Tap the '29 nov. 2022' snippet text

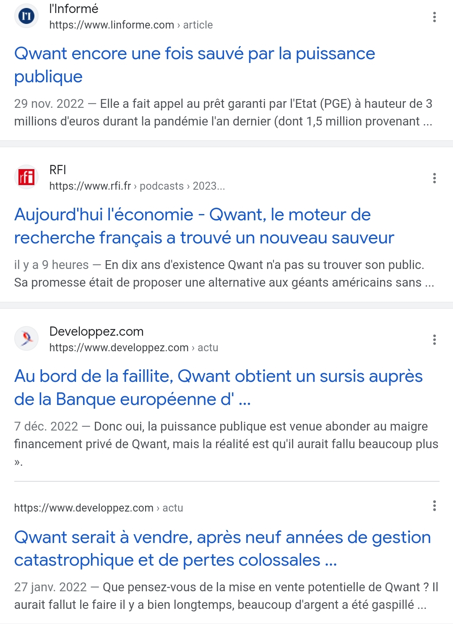pos(49,104)
